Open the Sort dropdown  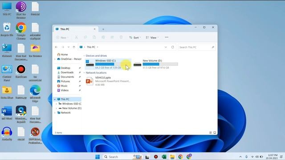135,37
